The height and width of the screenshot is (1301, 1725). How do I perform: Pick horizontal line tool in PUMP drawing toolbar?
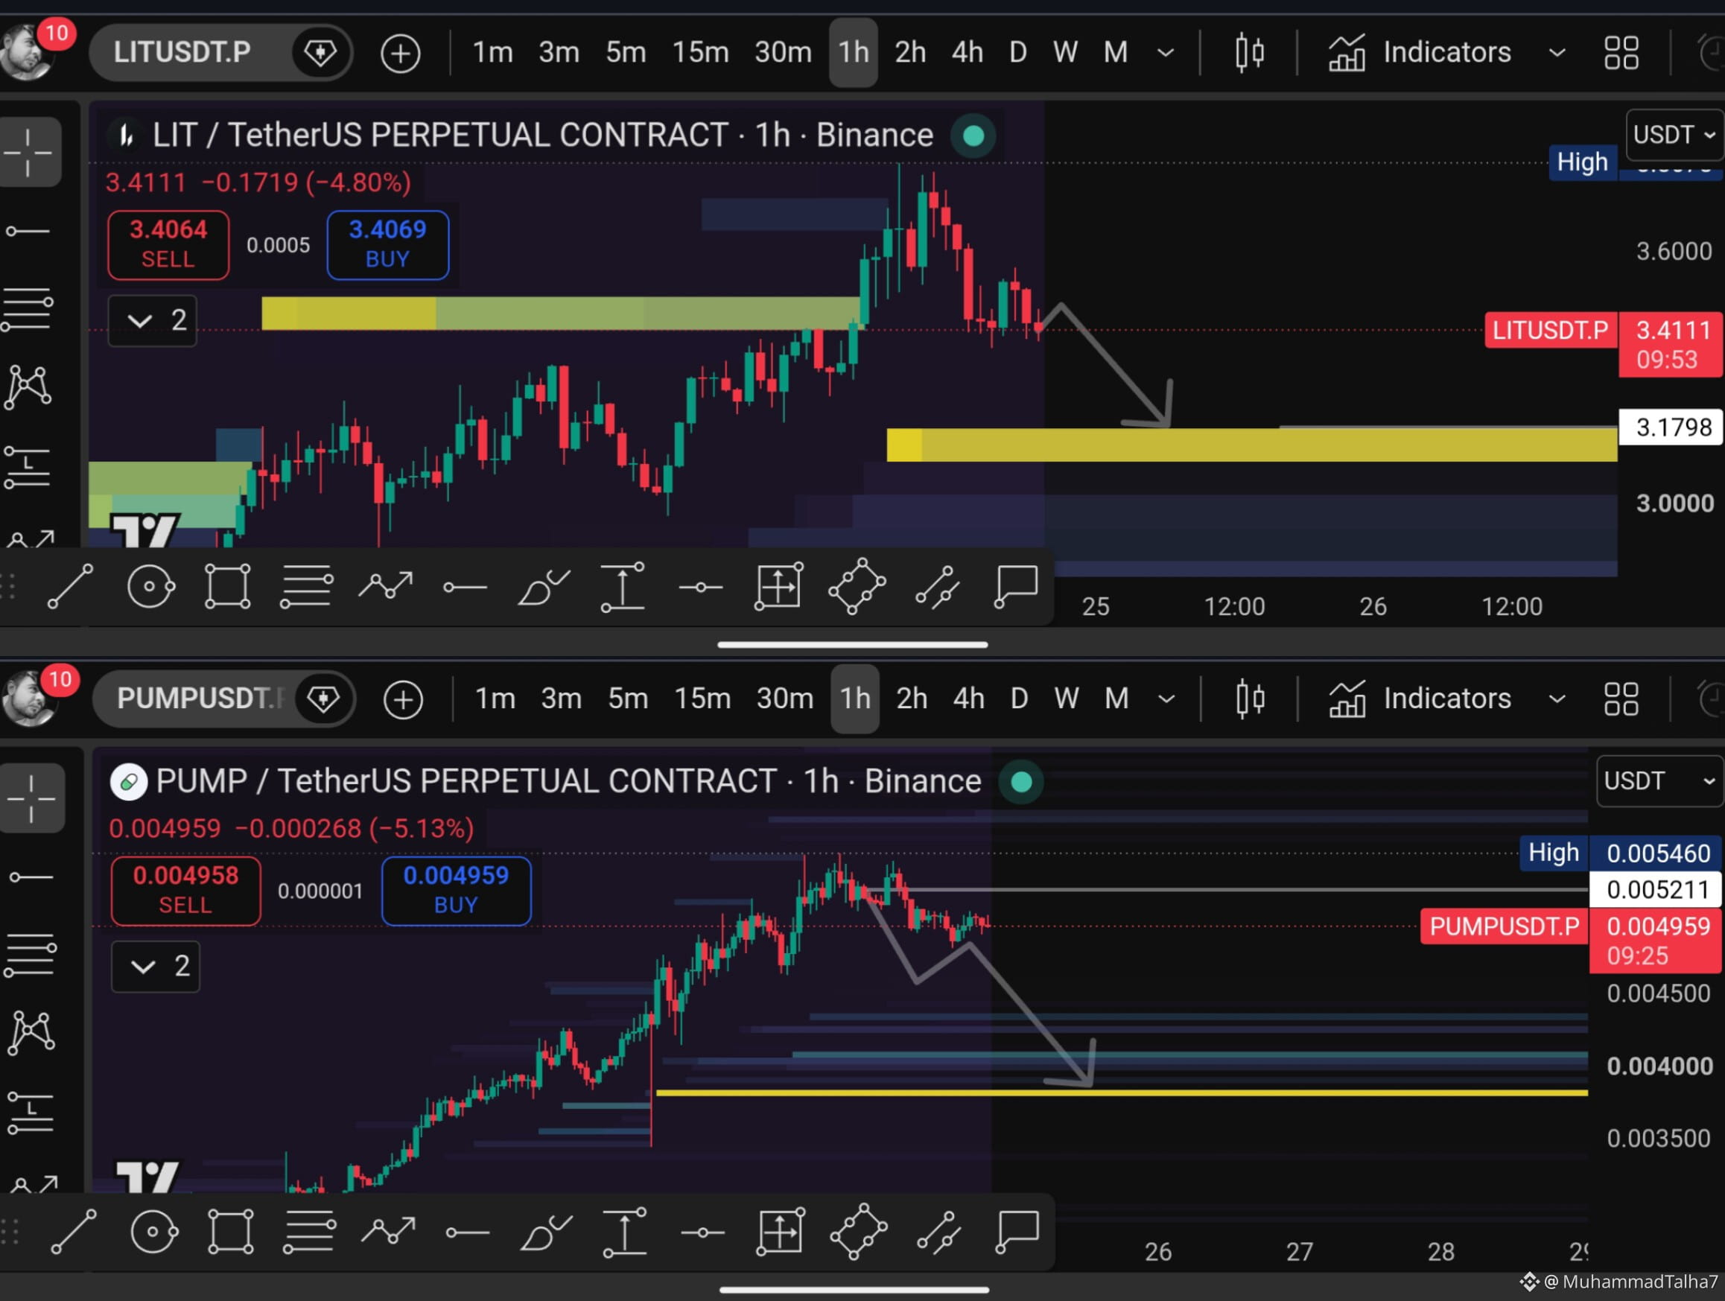[702, 1232]
